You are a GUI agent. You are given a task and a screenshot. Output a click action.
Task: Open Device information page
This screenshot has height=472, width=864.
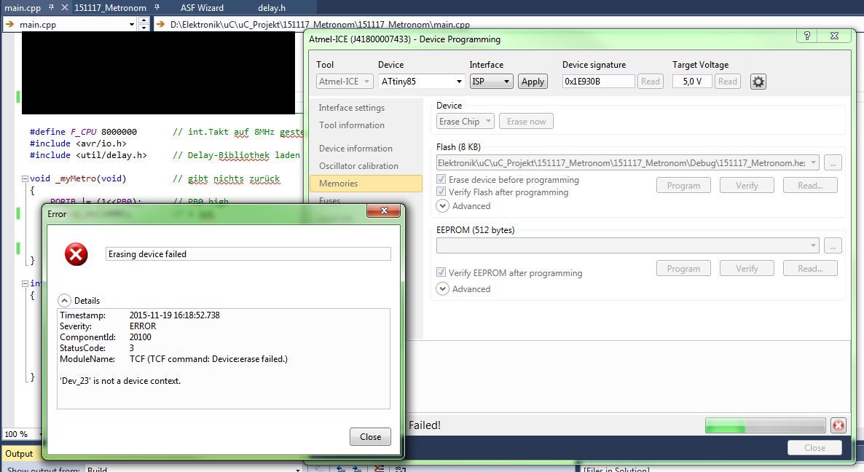(x=356, y=149)
